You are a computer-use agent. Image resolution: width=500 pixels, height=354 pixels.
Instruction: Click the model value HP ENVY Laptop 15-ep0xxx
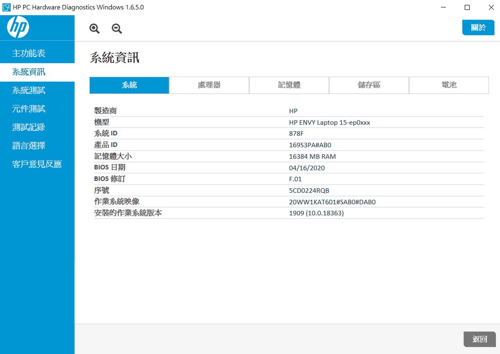[330, 123]
